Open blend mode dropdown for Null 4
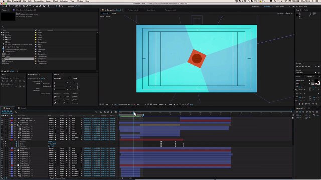 point(52,150)
